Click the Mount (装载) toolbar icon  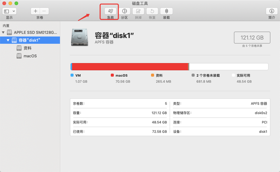(x=166, y=11)
